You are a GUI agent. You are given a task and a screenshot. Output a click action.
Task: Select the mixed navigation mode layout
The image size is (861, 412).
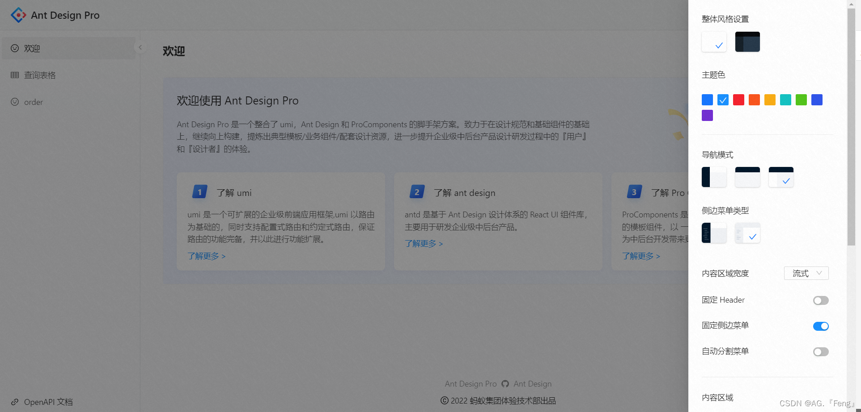781,177
